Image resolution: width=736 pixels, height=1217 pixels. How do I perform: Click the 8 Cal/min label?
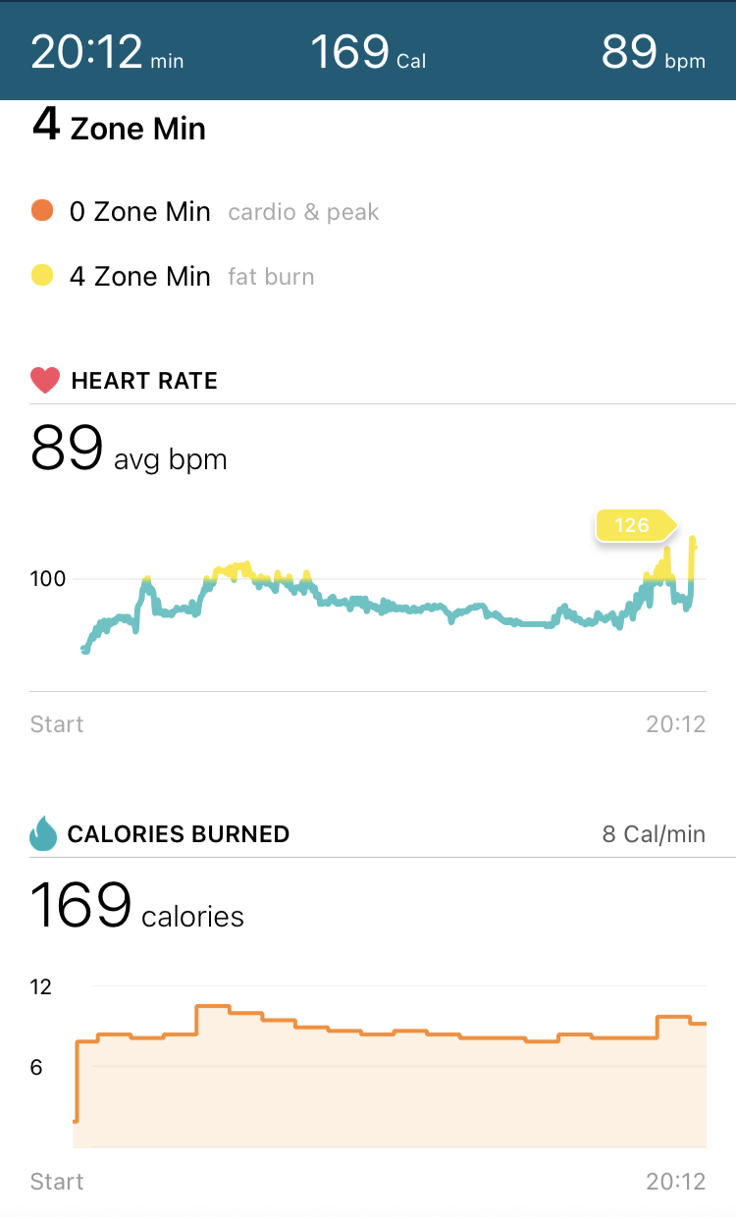[654, 833]
